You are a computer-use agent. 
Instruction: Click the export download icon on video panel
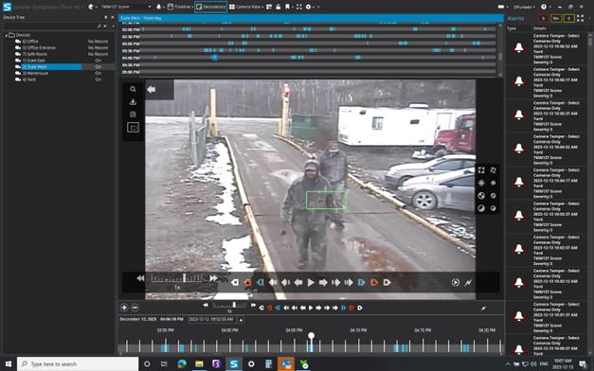[x=133, y=102]
